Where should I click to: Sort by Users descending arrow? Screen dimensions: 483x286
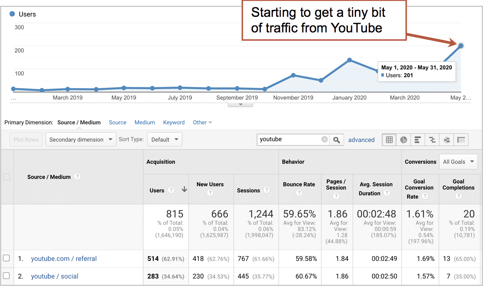(184, 190)
